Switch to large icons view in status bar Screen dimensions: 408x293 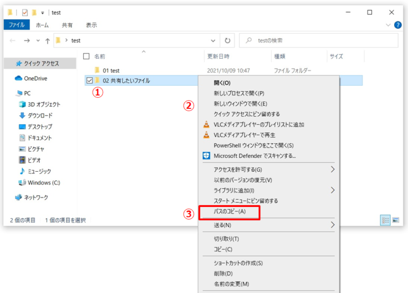click(396, 220)
